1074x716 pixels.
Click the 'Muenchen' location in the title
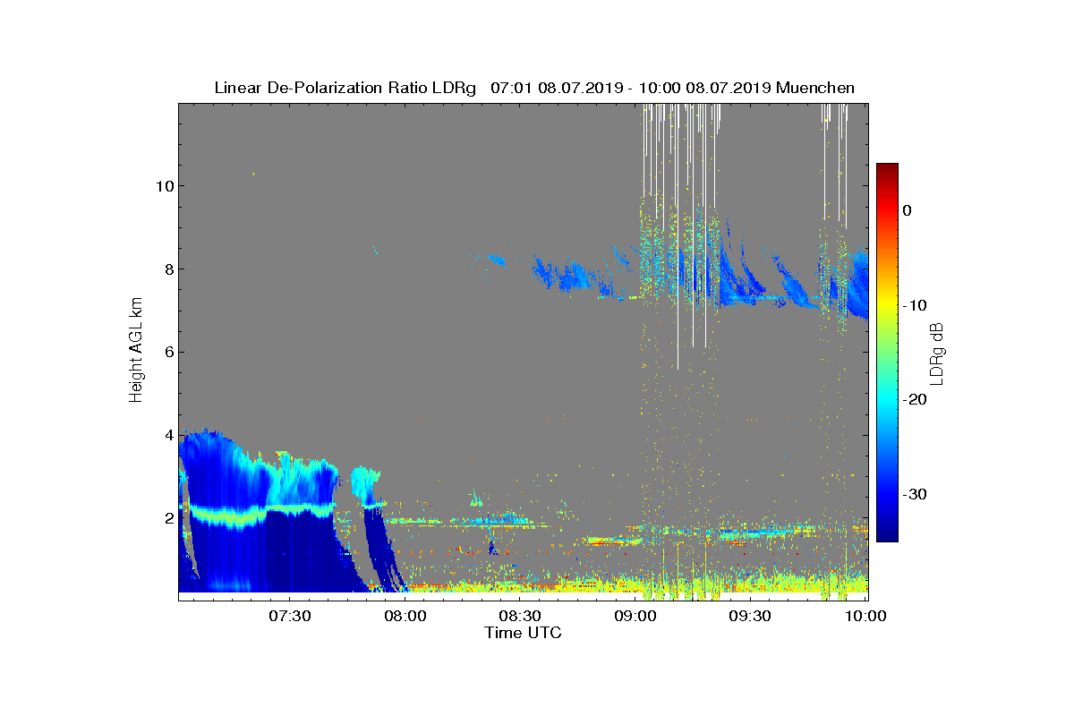coord(815,88)
